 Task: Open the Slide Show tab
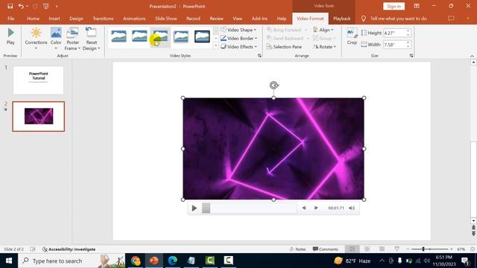[166, 19]
